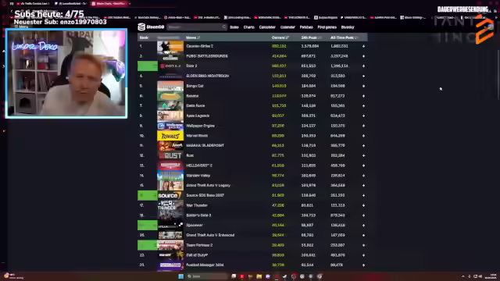Click plus icon in Banana row
This screenshot has height=281, width=500.
363,96
